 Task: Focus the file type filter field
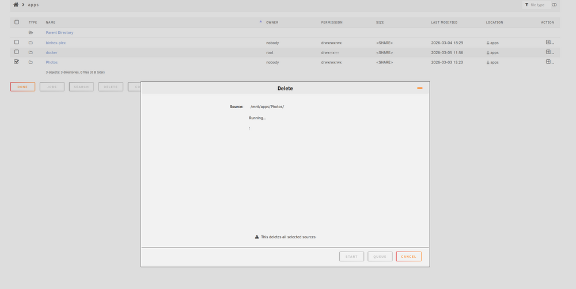pyautogui.click(x=537, y=5)
